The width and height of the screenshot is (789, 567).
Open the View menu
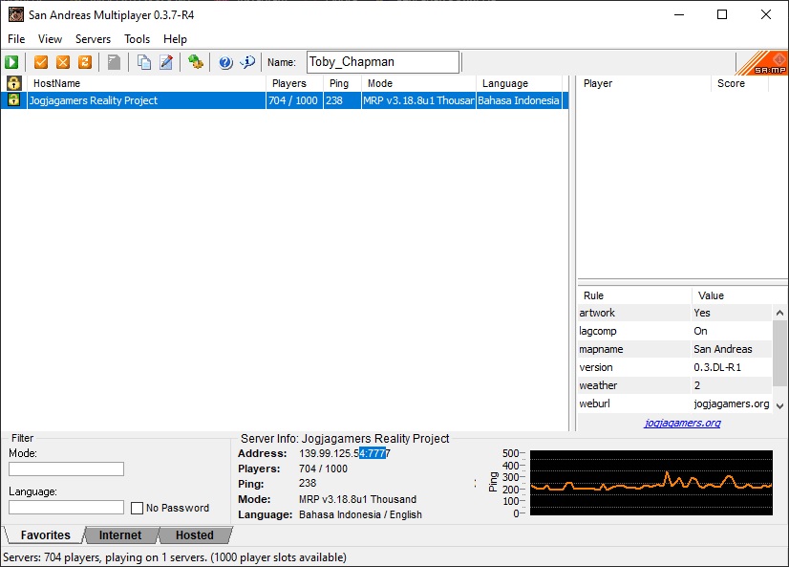pyautogui.click(x=50, y=39)
